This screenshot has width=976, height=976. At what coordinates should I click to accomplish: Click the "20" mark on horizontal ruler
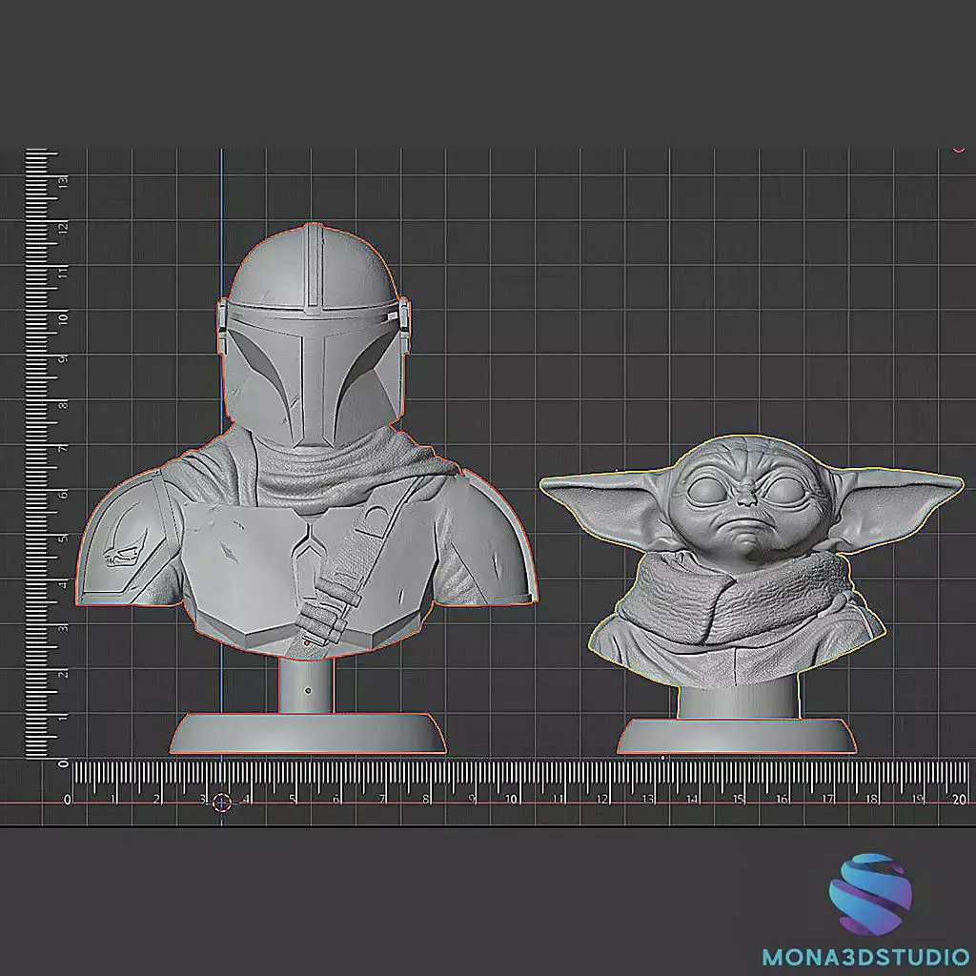coord(959,800)
